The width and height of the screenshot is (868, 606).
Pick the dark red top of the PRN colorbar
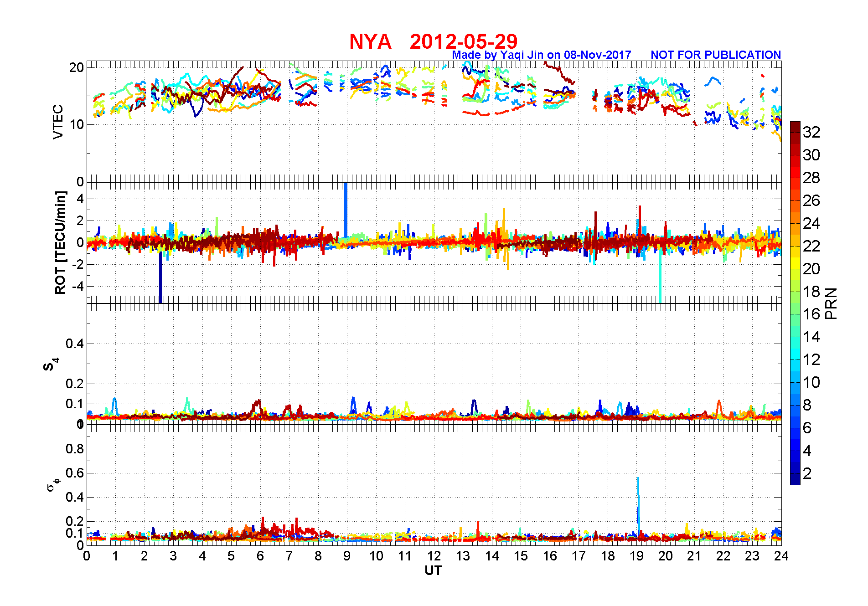click(795, 127)
